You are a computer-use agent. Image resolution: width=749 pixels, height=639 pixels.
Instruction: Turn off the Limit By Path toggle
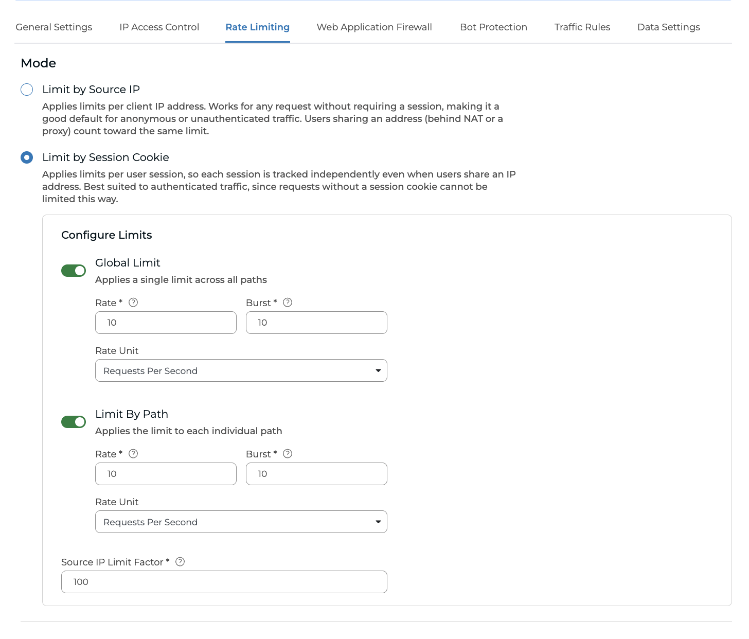[x=74, y=422]
